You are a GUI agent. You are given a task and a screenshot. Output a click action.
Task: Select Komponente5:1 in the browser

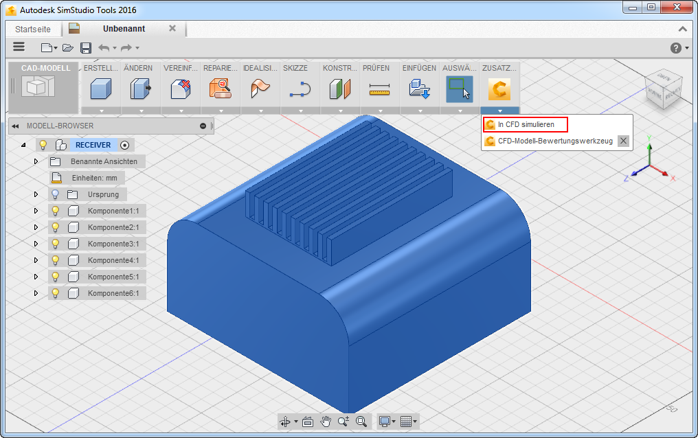[x=113, y=277]
